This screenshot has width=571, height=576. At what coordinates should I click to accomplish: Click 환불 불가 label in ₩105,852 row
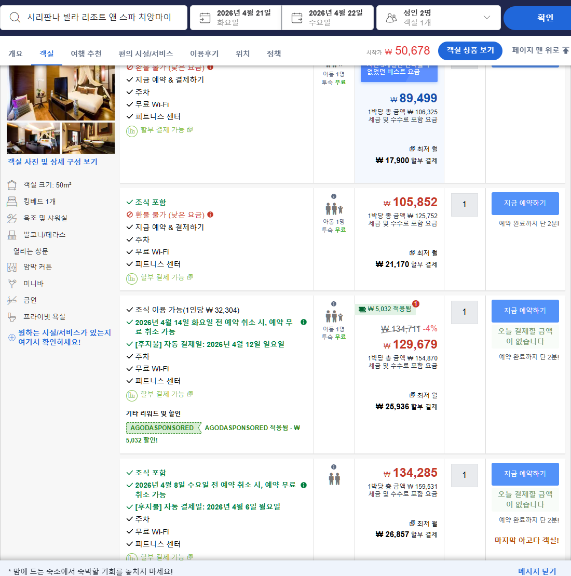(170, 215)
